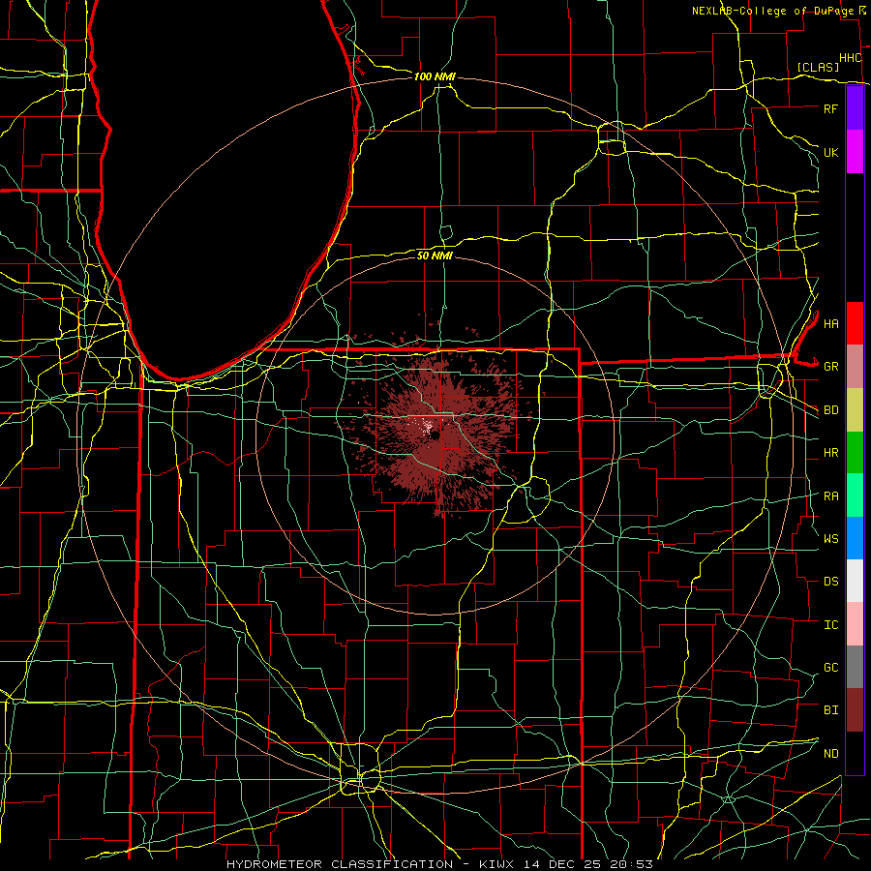Click the IC legend label
This screenshot has width=871, height=871.
830,625
